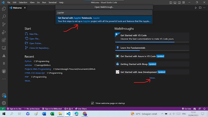Select Get Started with Jupyter Notebooks result
208x117 pixels.
tap(104, 19)
